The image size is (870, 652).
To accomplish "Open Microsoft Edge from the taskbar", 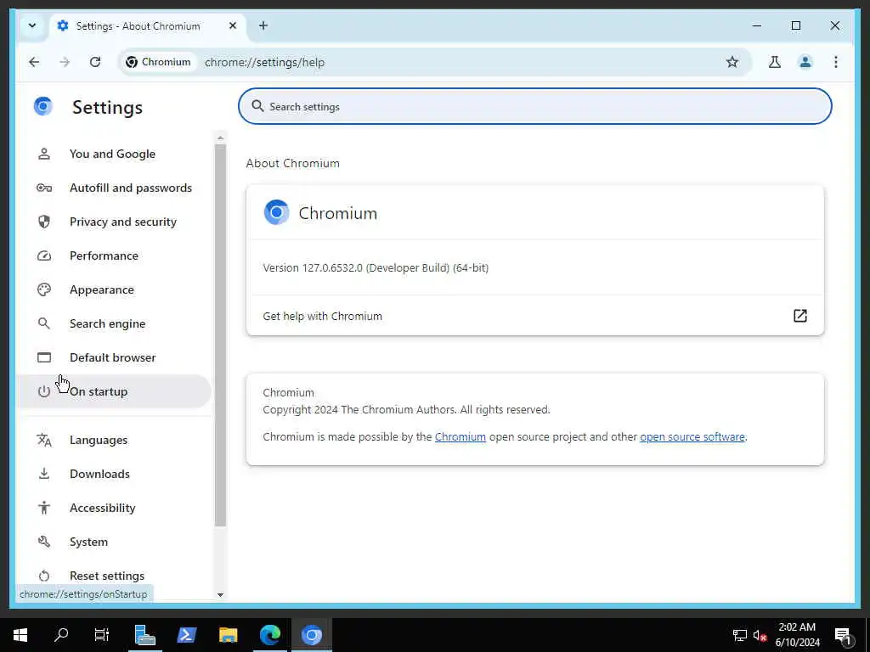I will pyautogui.click(x=270, y=635).
